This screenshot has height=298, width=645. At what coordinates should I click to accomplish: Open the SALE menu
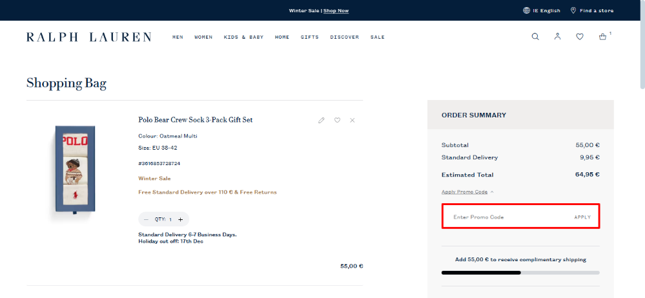pyautogui.click(x=377, y=37)
